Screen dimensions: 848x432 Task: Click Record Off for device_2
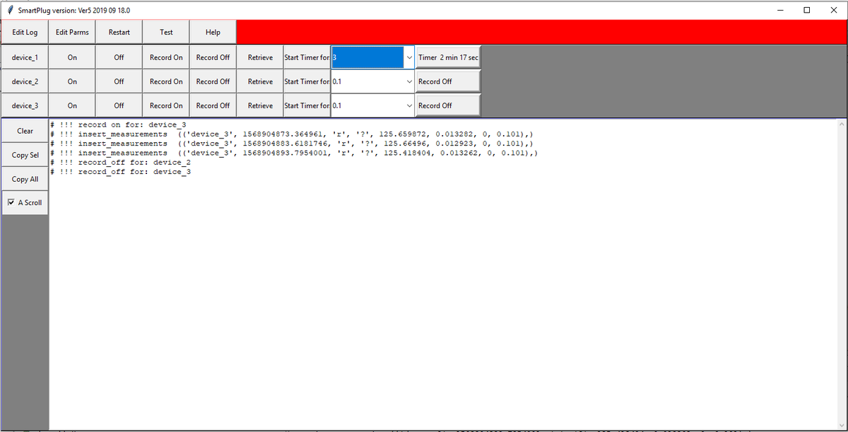pos(213,82)
